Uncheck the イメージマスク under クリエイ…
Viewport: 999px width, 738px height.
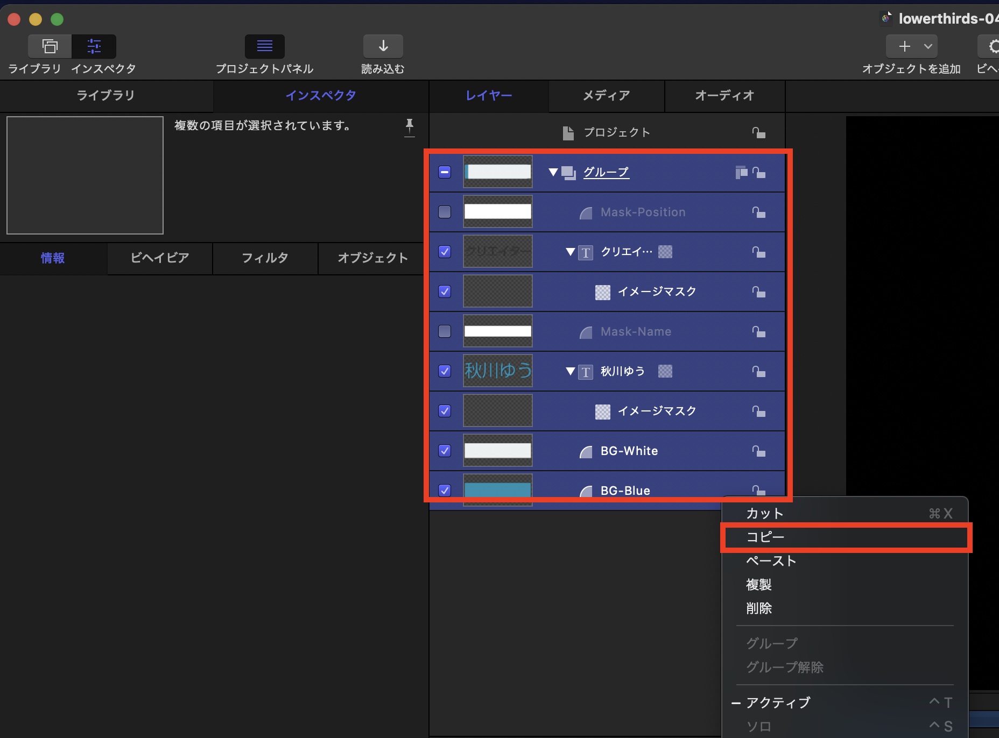tap(445, 292)
